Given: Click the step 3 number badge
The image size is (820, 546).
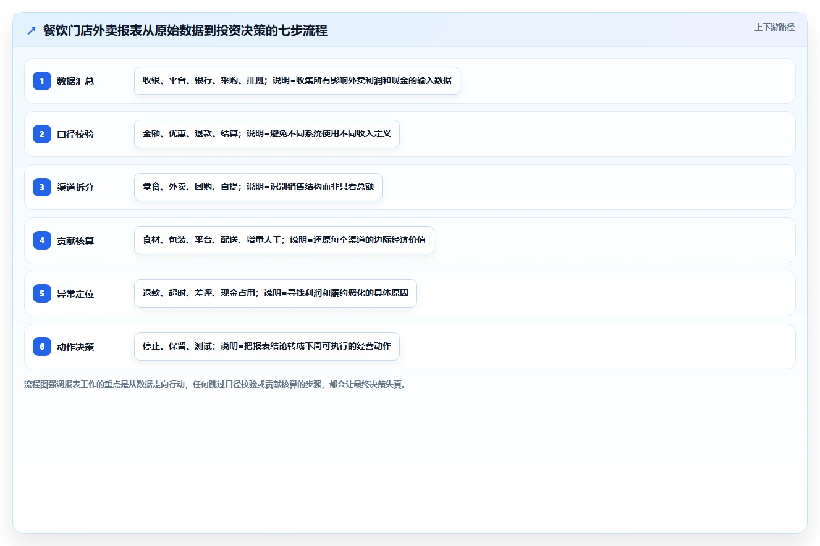Looking at the screenshot, I should (42, 187).
